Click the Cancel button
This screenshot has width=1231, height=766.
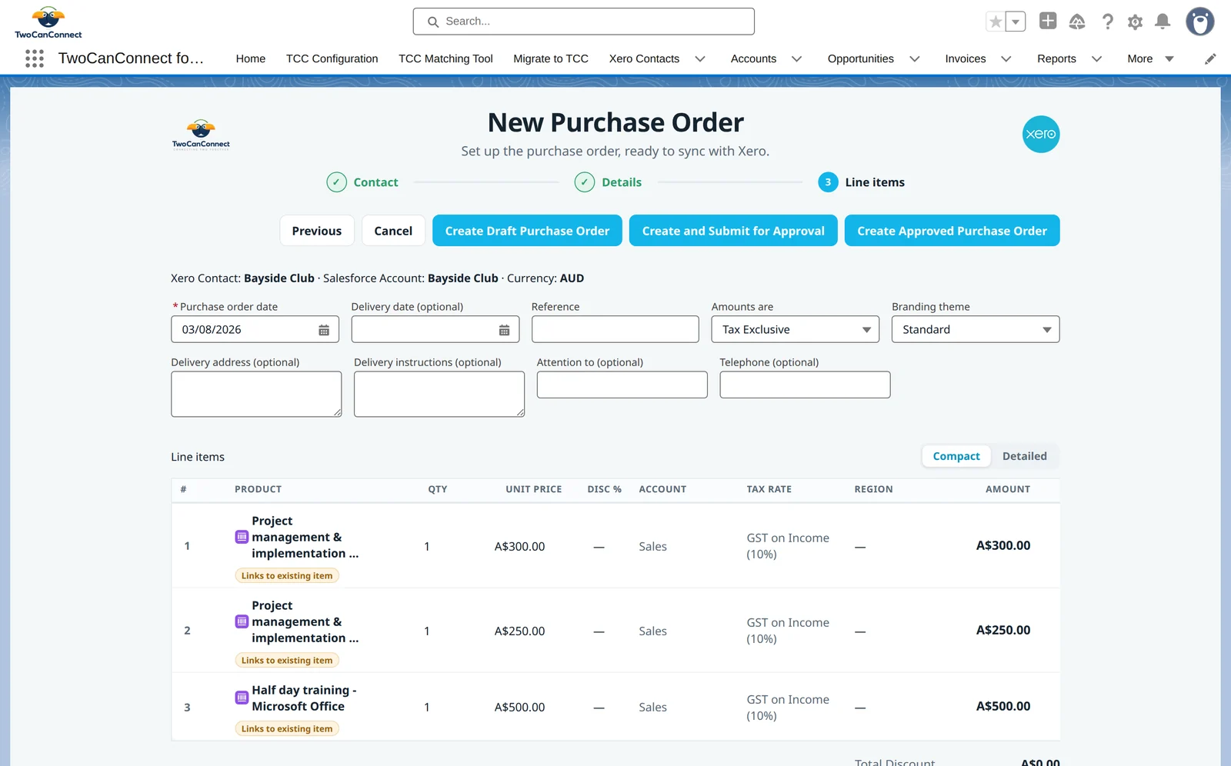[x=393, y=231]
